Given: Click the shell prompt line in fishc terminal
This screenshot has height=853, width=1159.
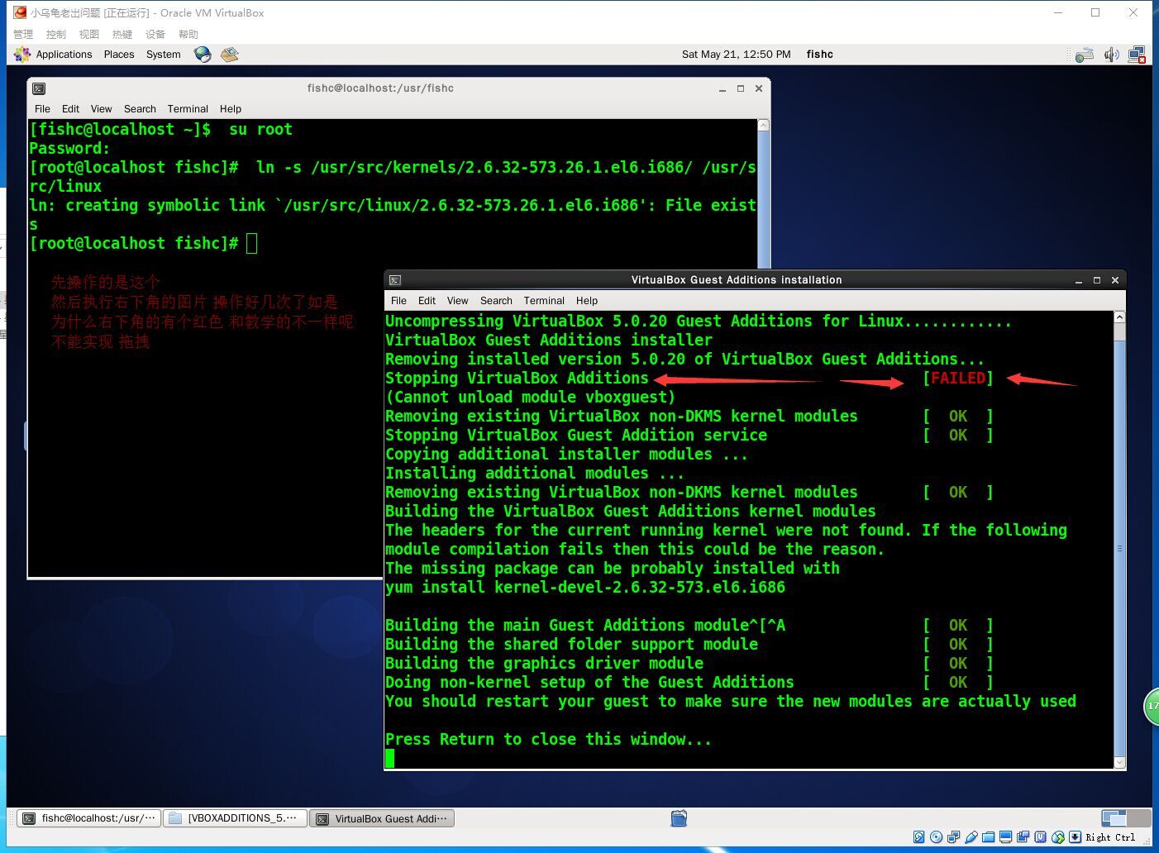Looking at the screenshot, I should [x=143, y=244].
